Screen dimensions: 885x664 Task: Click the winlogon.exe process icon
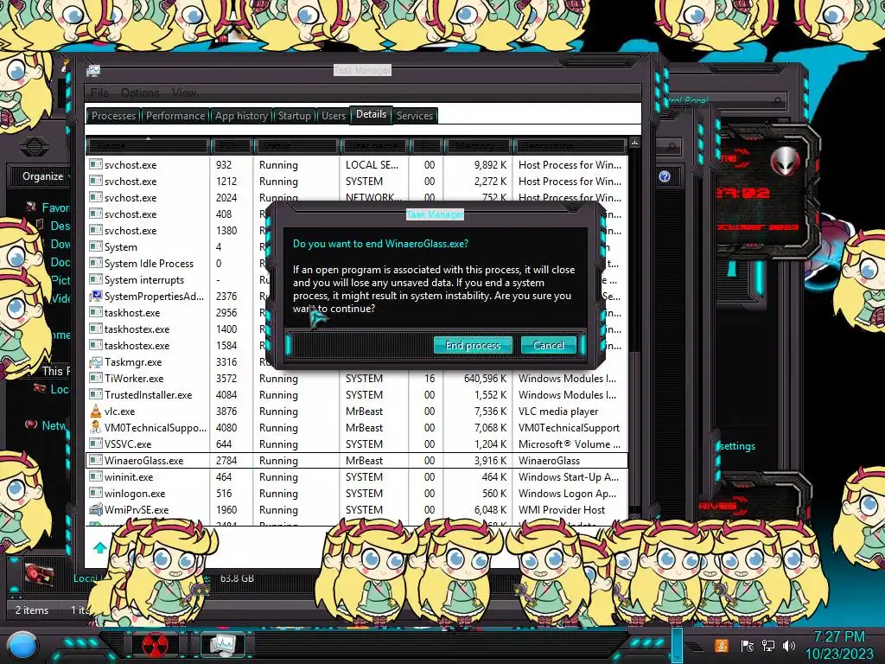(96, 493)
